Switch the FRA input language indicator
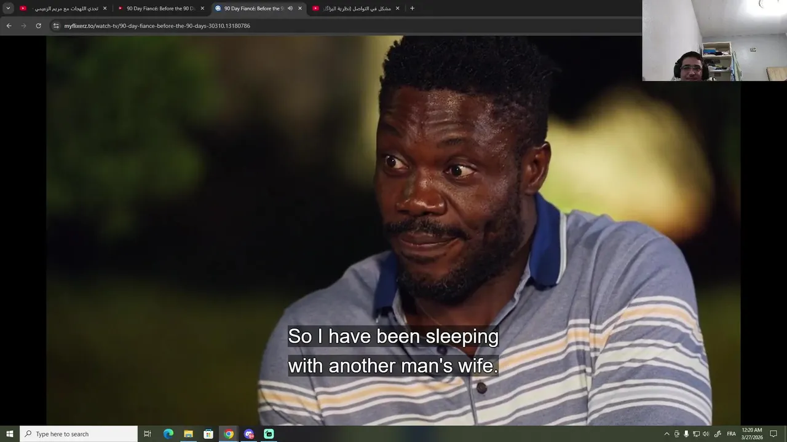The height and width of the screenshot is (442, 787). (731, 434)
